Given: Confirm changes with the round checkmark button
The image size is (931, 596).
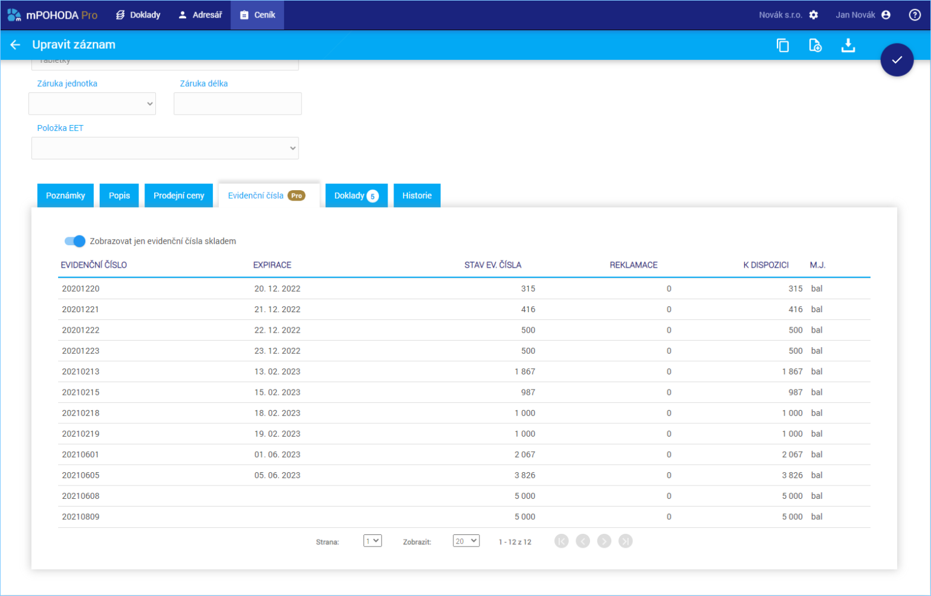Looking at the screenshot, I should [897, 60].
